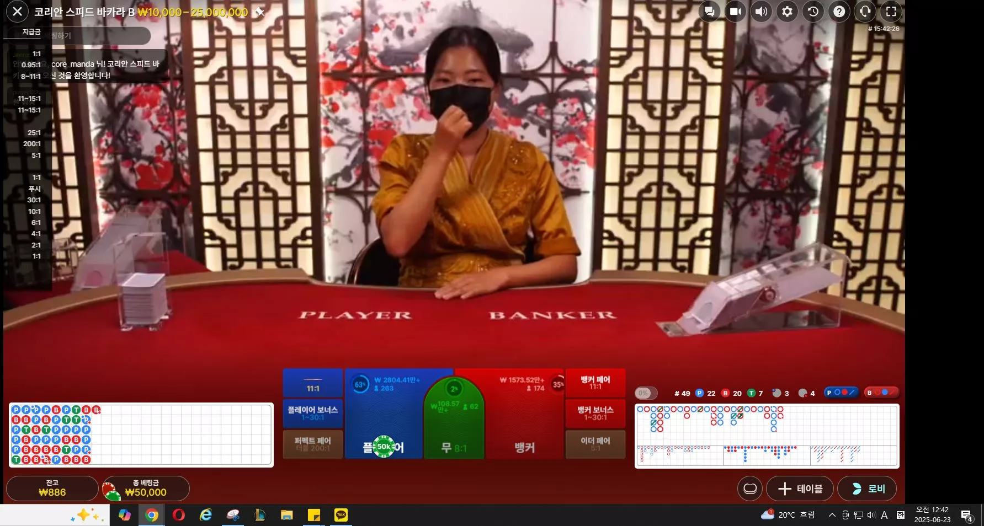
Task: Open the notification center icon
Action: click(x=966, y=516)
